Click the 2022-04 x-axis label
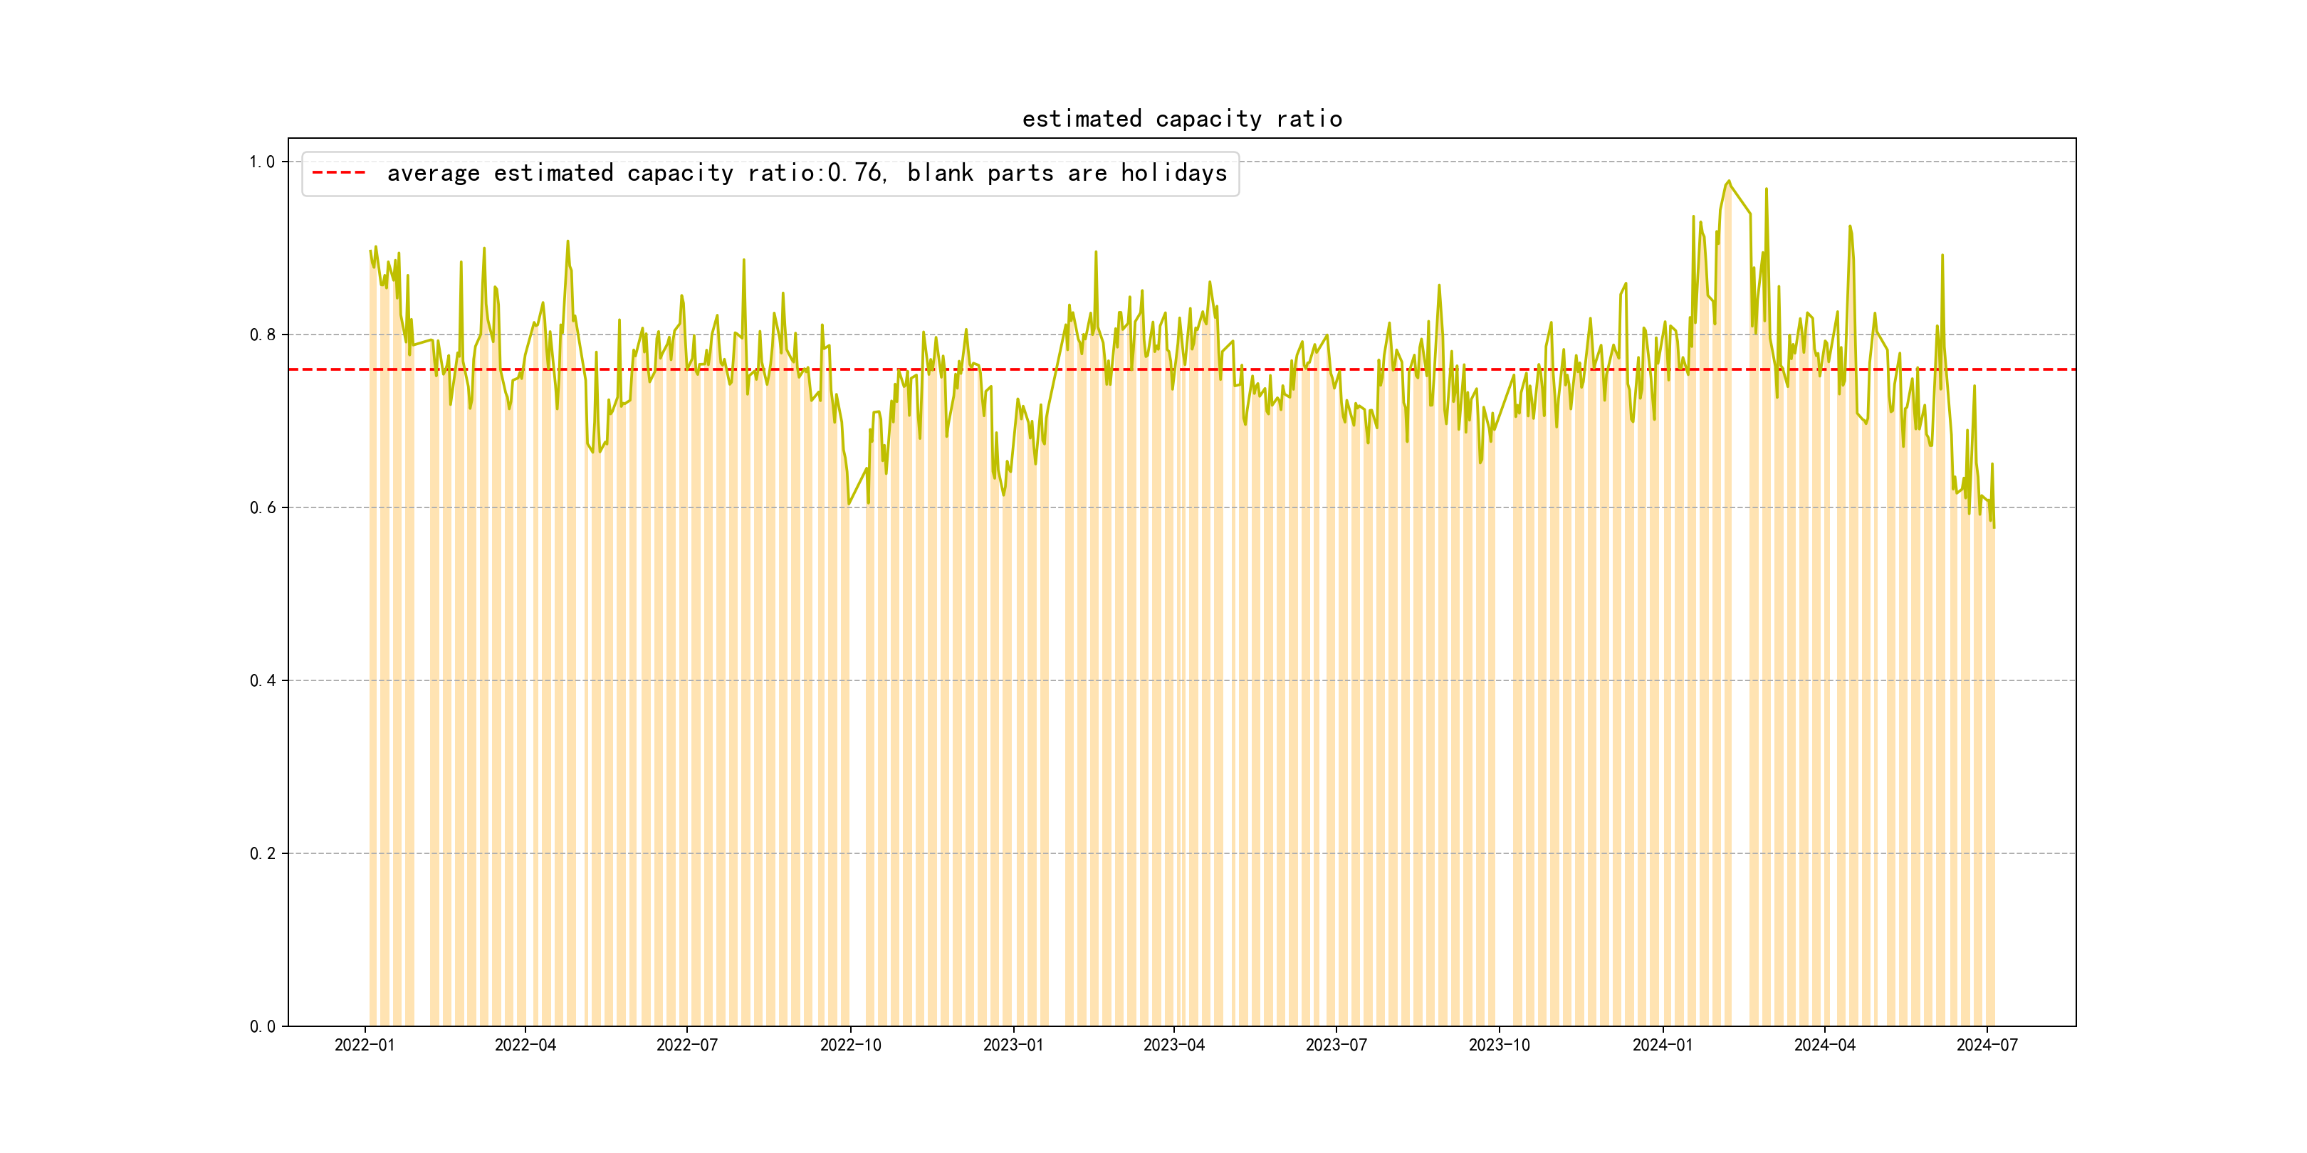The height and width of the screenshot is (1153, 2307). (x=525, y=1045)
